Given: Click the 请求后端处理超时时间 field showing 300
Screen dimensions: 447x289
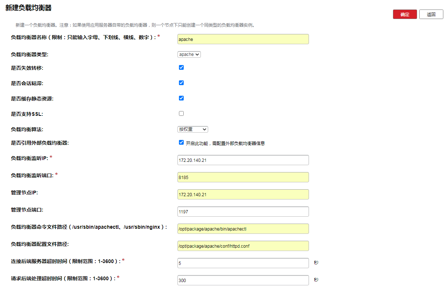Looking at the screenshot, I should point(243,280).
